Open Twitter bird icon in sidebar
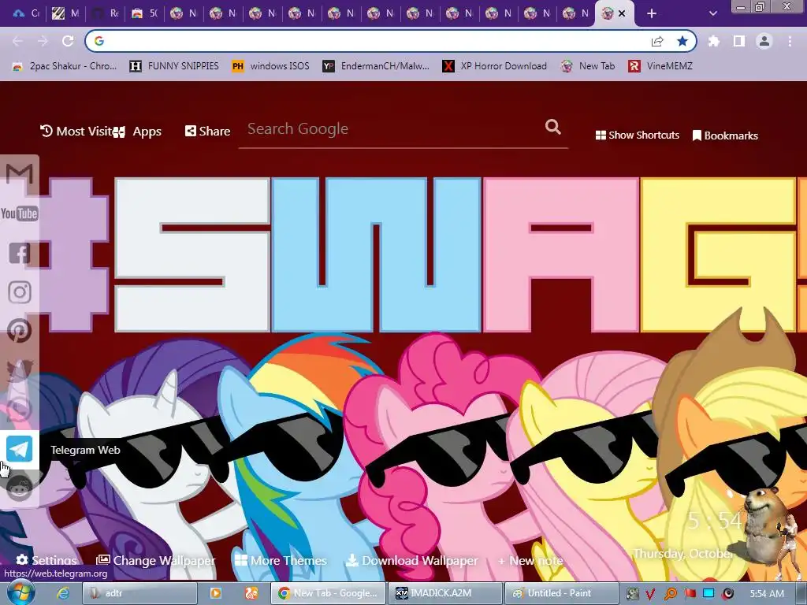 [x=20, y=370]
